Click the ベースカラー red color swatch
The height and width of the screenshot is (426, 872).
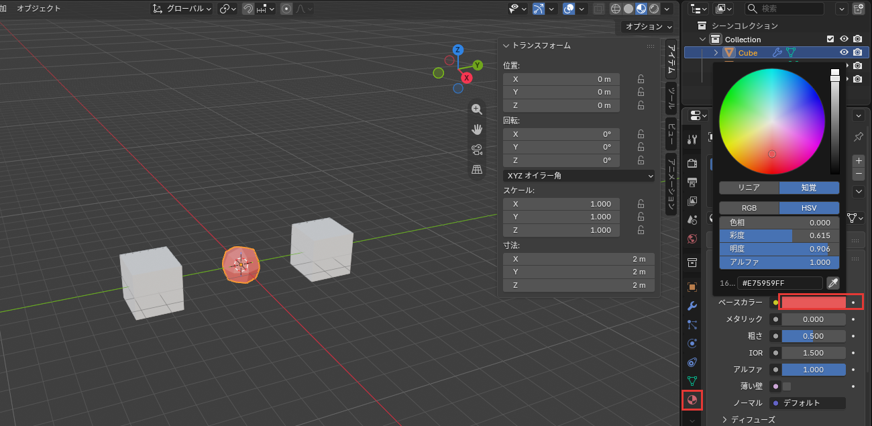(814, 303)
